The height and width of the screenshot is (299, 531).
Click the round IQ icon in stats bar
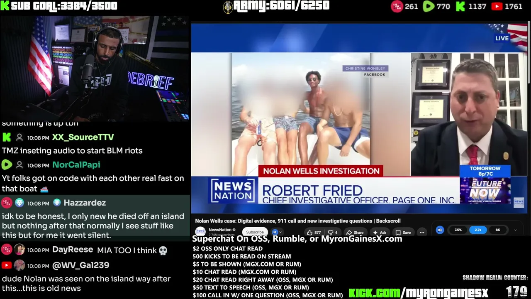click(440, 230)
